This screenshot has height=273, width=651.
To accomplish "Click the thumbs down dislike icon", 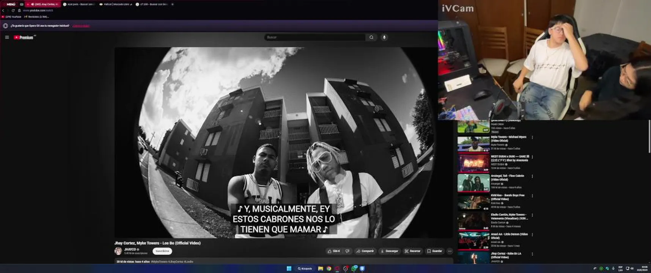I will tap(348, 251).
